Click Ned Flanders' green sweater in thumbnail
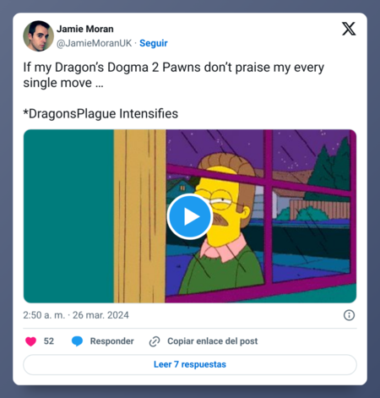The width and height of the screenshot is (380, 398). pos(220,272)
